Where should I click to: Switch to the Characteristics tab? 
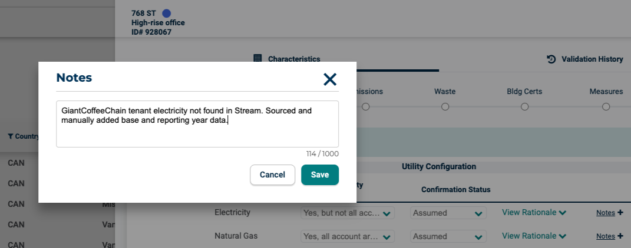point(293,59)
